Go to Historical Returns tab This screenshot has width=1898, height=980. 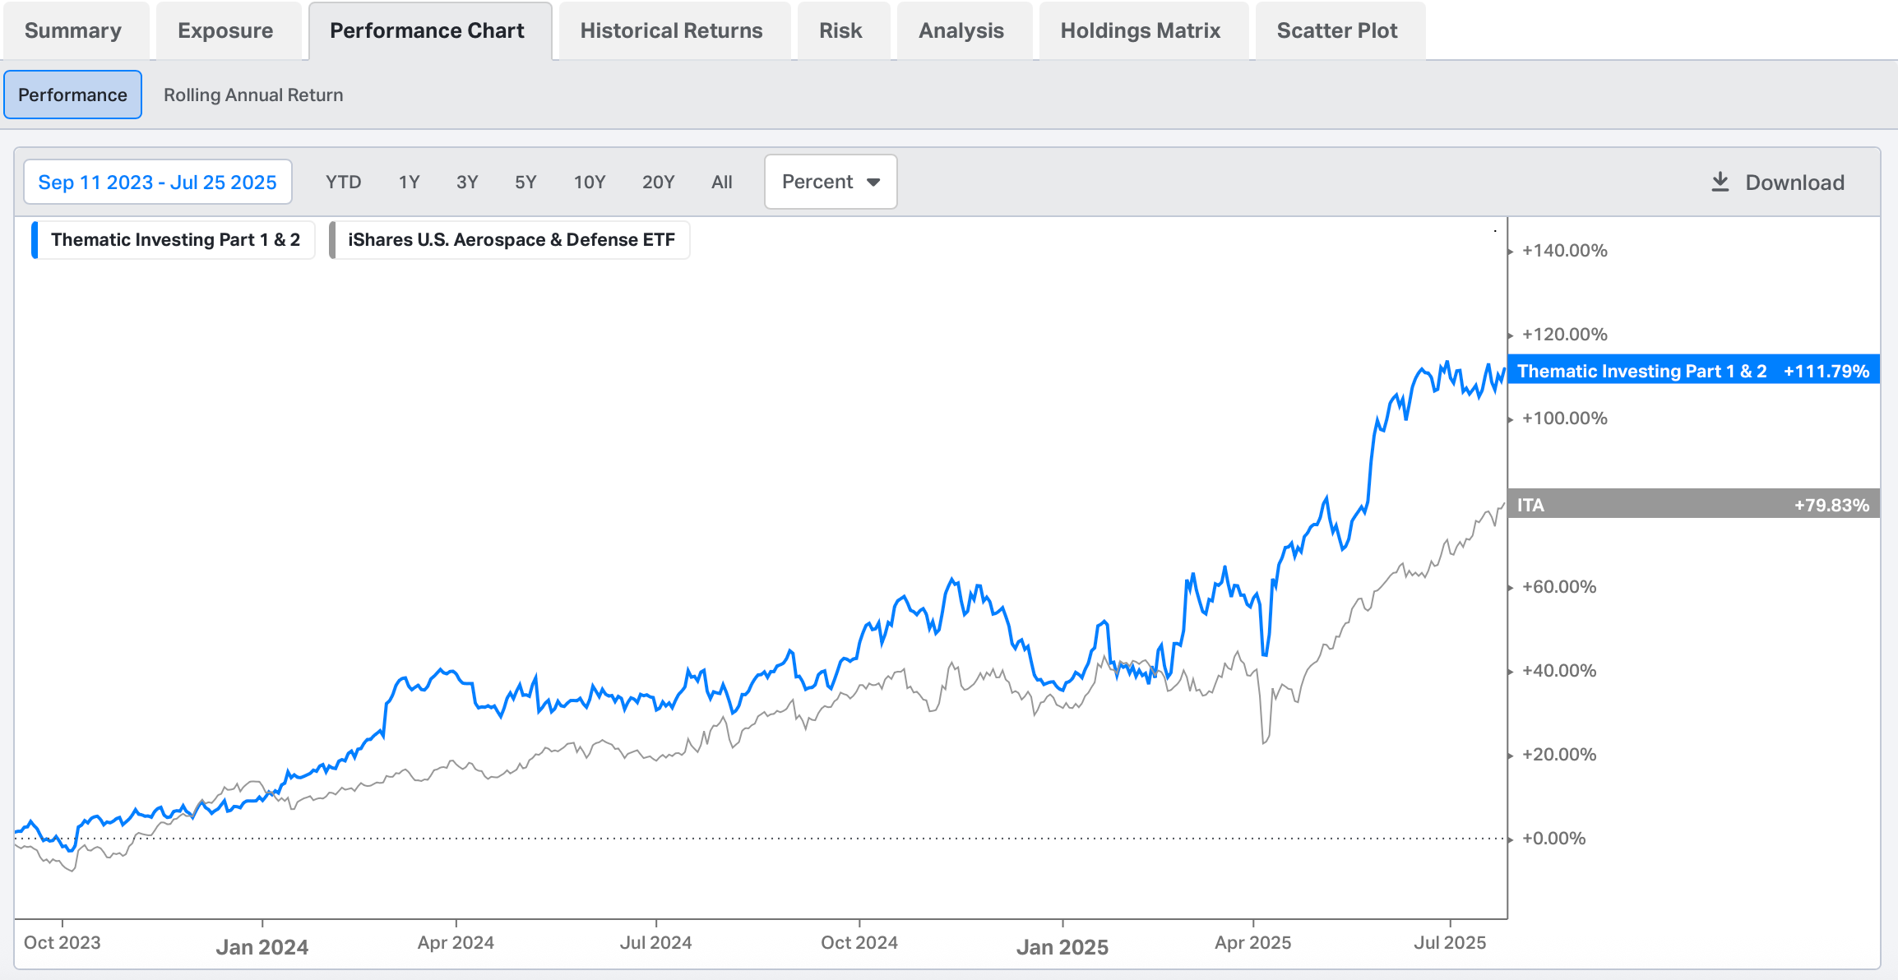coord(671,30)
